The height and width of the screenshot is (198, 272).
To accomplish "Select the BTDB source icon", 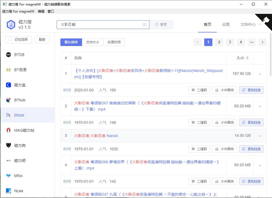I will click(8, 55).
